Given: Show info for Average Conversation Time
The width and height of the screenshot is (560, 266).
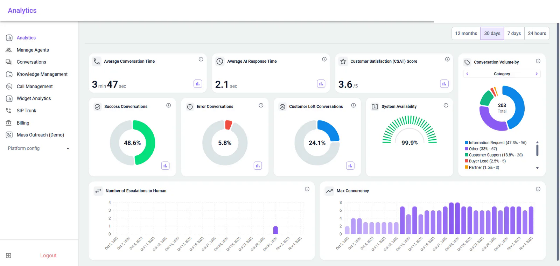Looking at the screenshot, I should coord(201,59).
